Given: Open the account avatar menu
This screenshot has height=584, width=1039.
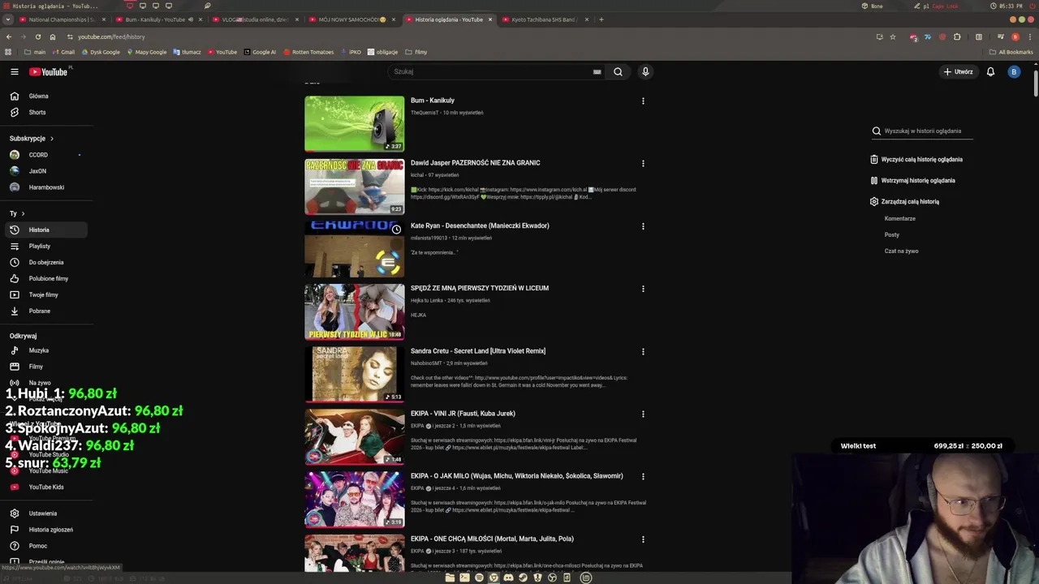Looking at the screenshot, I should (1013, 71).
